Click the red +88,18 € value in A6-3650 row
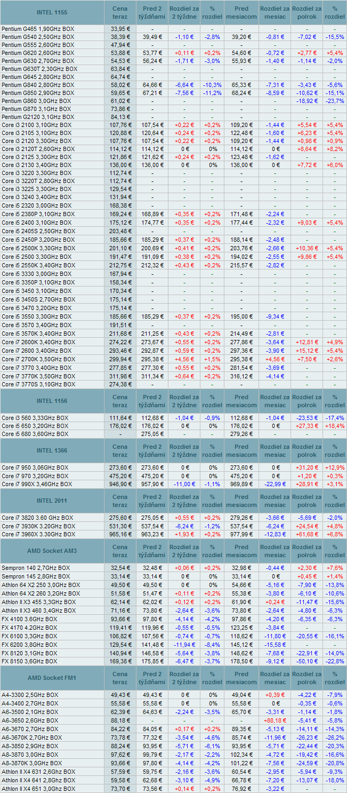 coord(275,720)
